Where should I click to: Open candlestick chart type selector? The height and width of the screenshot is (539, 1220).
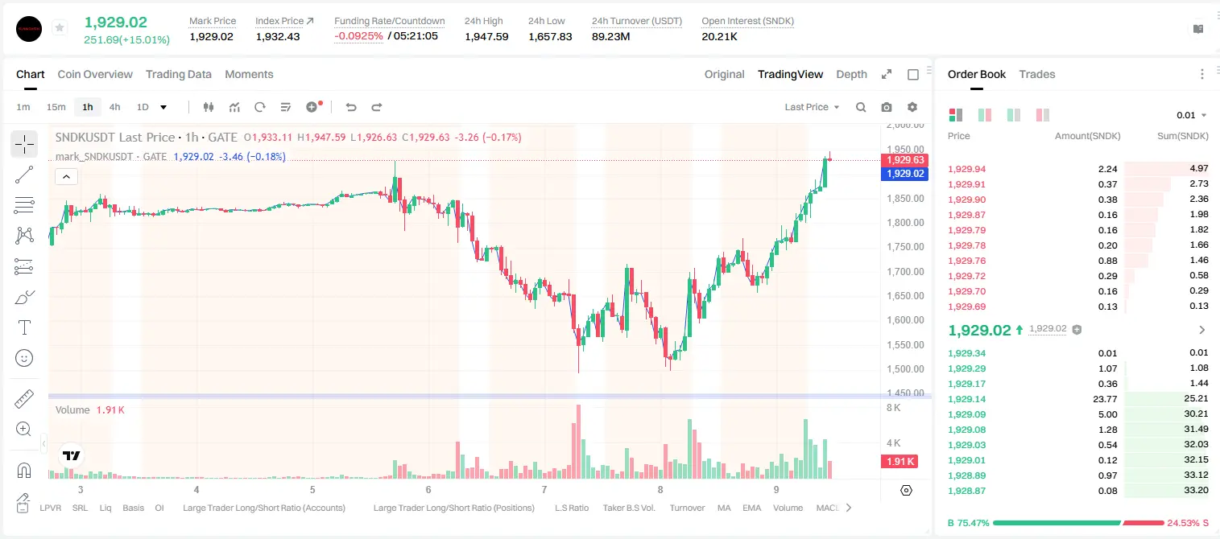(209, 107)
